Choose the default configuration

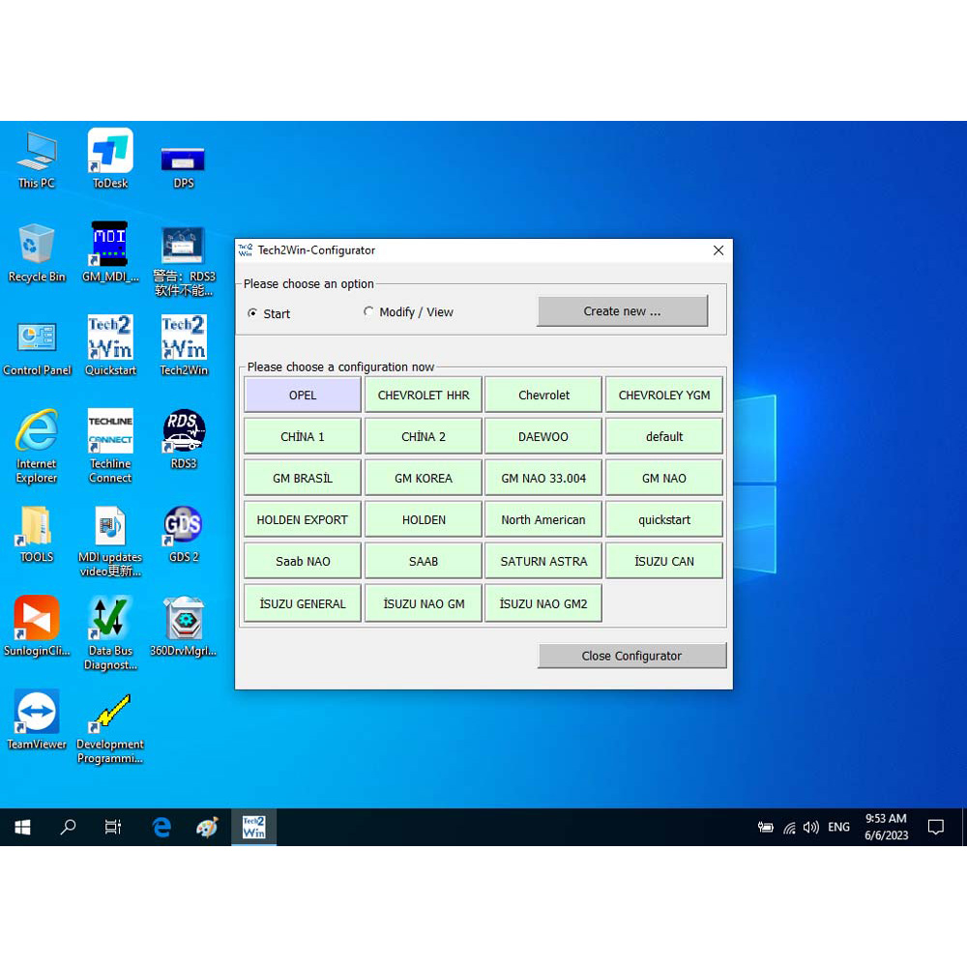point(664,437)
